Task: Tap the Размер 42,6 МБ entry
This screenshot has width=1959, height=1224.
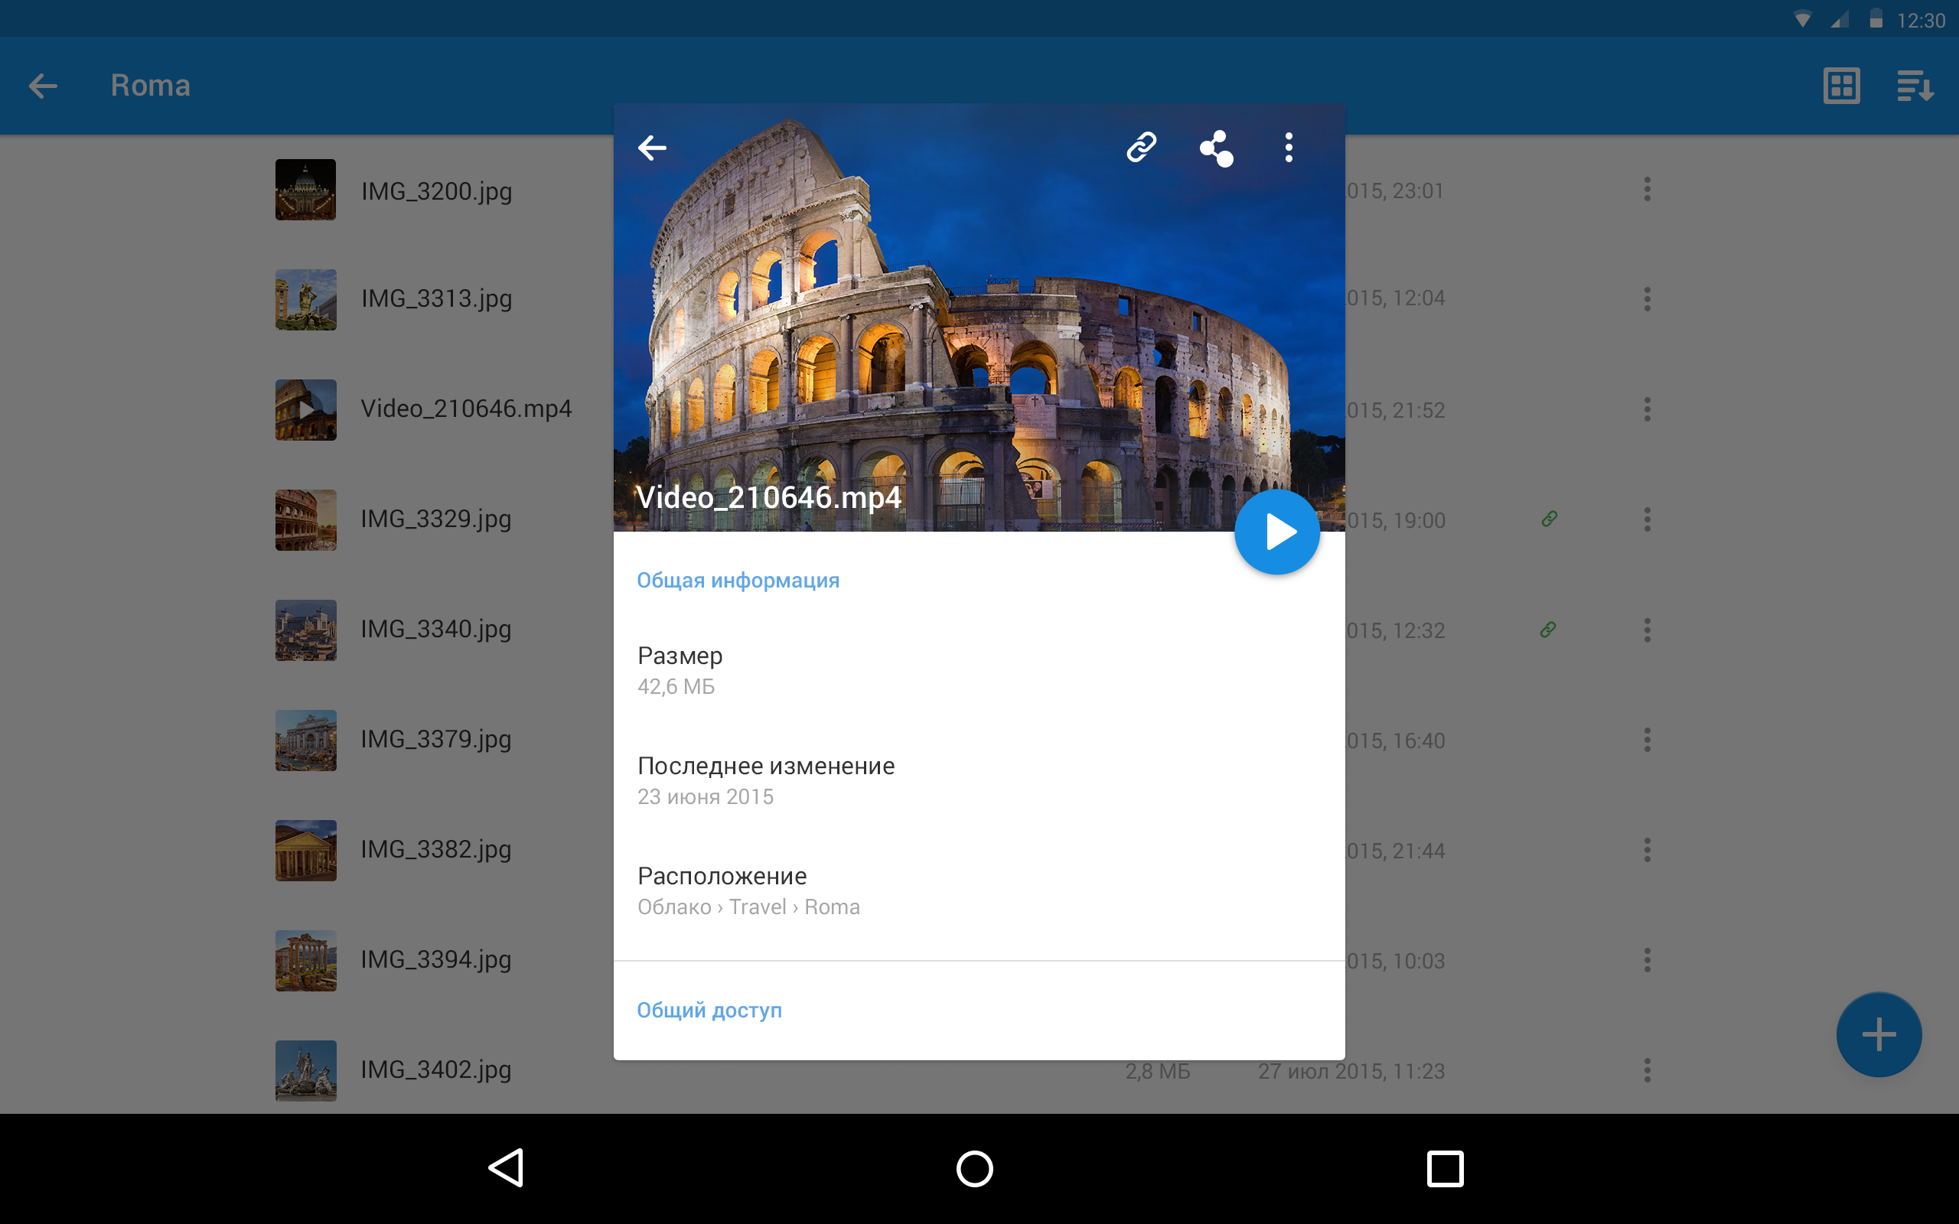Action: (x=979, y=670)
